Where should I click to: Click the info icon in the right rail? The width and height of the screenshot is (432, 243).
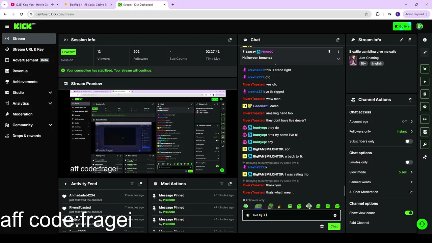point(425,40)
